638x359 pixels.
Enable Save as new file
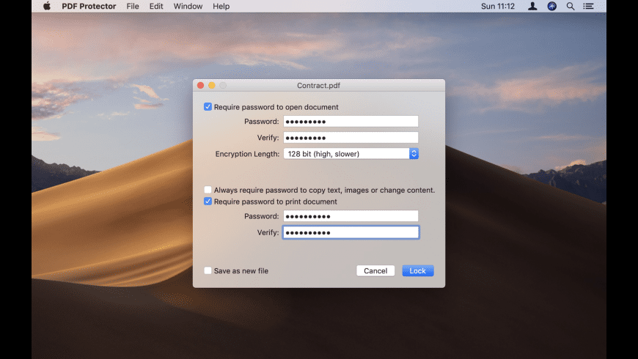click(208, 270)
